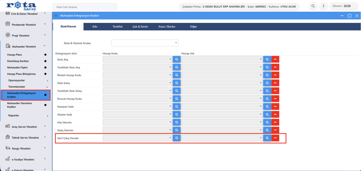Viewport: 361px width, 171px height.
Task: Click the red minus button on Stok Alış row
Action: [x=275, y=59]
